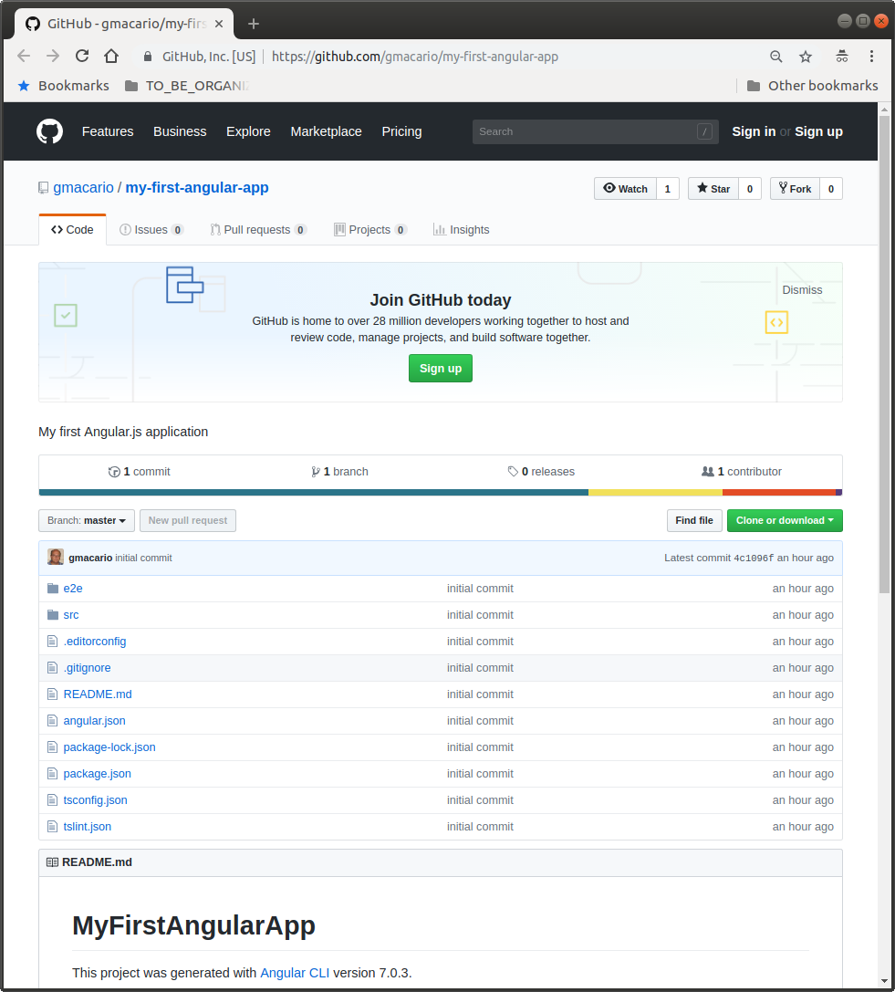Click the commit history clock icon
The height and width of the screenshot is (992, 895).
114,472
